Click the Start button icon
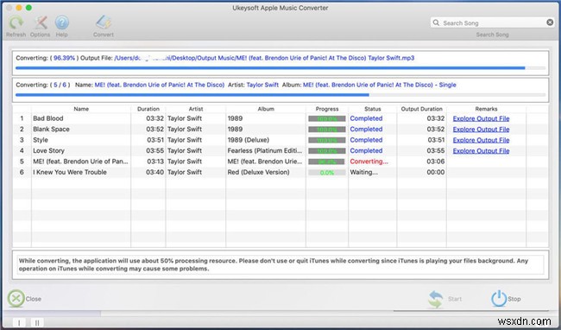Viewport: 561px width, 330px height. coord(435,299)
